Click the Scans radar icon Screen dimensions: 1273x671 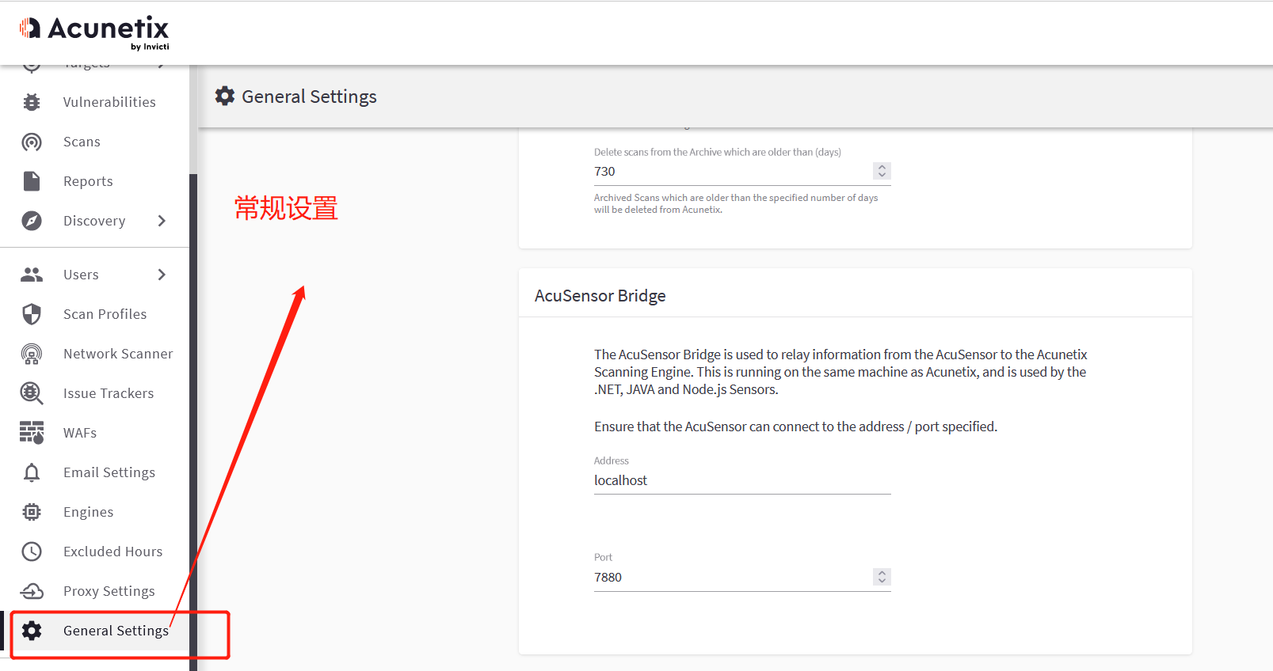tap(32, 142)
